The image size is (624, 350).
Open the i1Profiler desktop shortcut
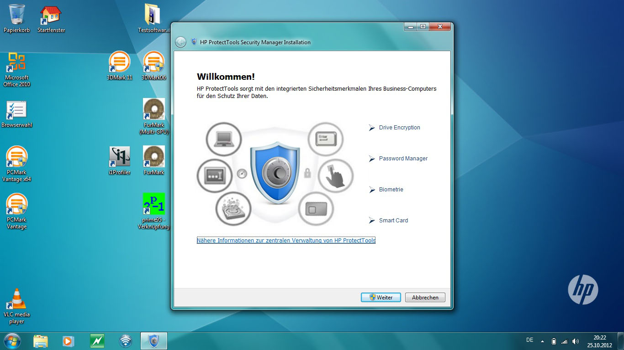click(x=119, y=160)
